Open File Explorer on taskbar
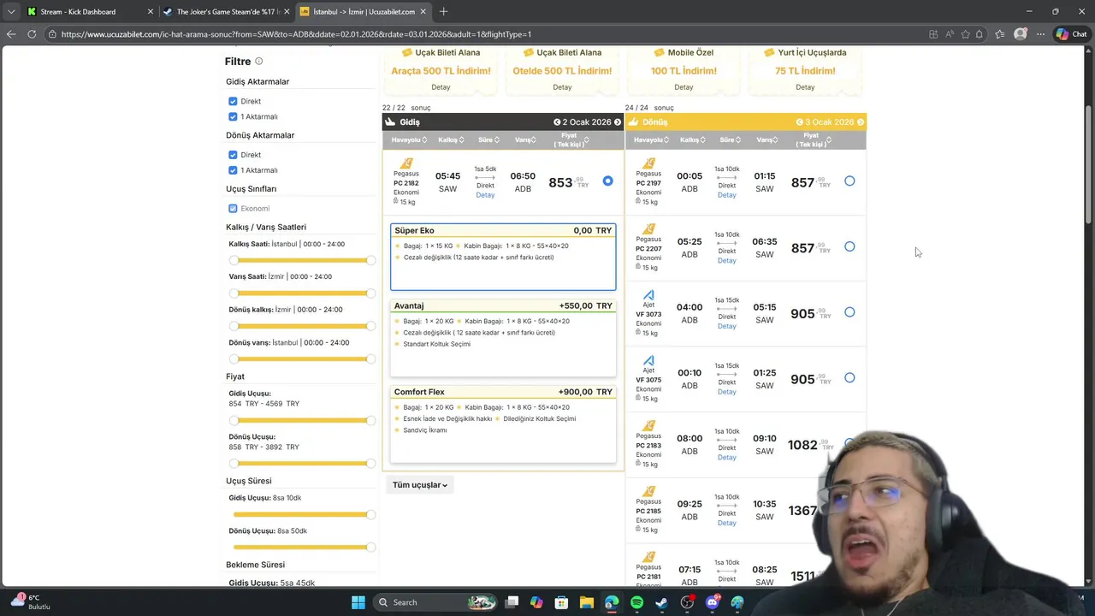 click(587, 602)
